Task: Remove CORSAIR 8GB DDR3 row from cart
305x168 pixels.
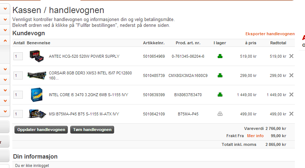Action: 291,75
